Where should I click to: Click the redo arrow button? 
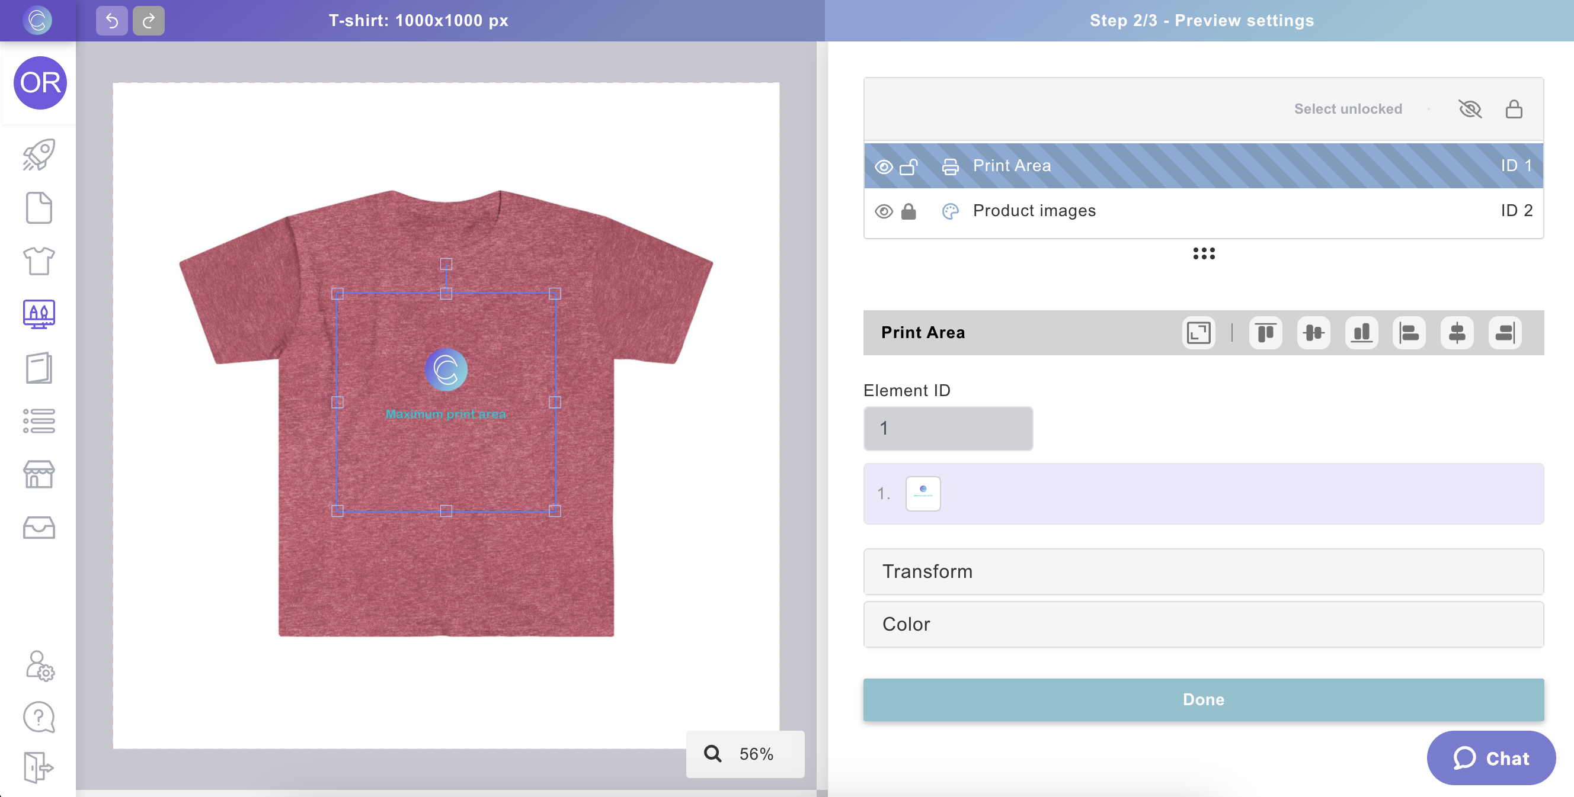pos(149,21)
